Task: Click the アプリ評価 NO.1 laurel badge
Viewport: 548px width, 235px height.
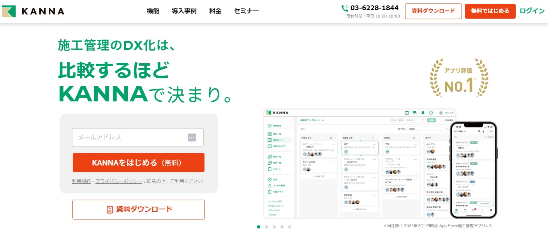Action: [x=459, y=78]
